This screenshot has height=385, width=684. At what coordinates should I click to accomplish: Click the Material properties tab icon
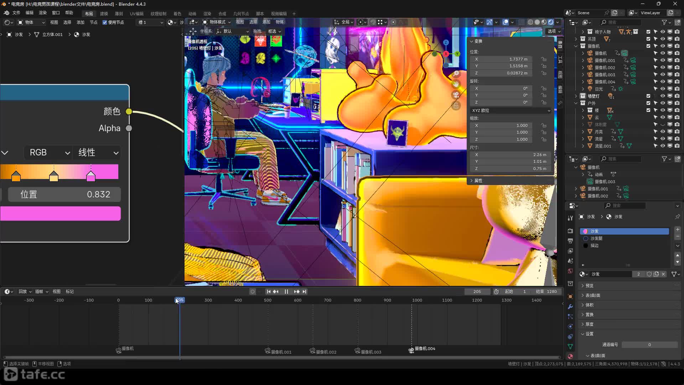coord(570,356)
